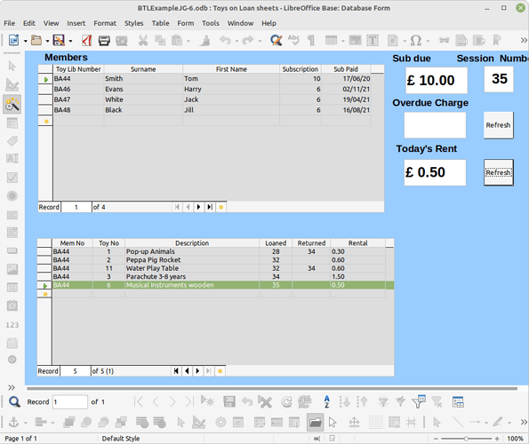529x444 pixels.
Task: Click Data source as Table icon
Action: pos(458,401)
